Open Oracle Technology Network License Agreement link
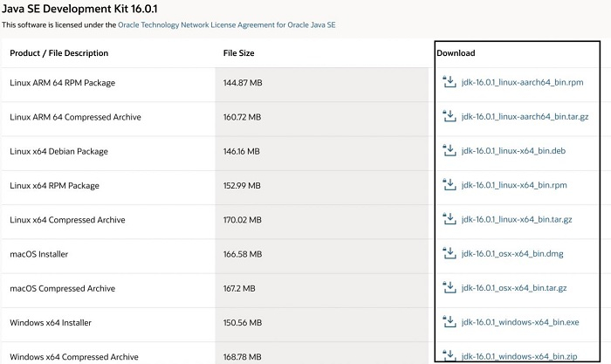611x364 pixels. [226, 25]
